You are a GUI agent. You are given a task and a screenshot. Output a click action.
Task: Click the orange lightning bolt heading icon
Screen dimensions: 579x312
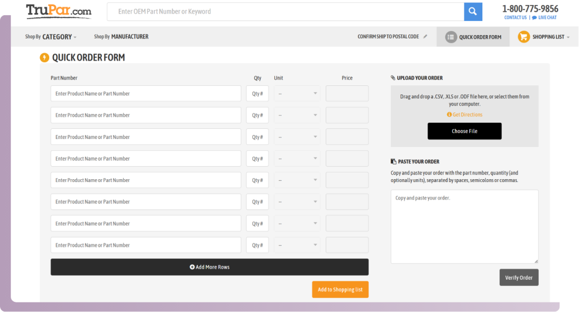(45, 58)
